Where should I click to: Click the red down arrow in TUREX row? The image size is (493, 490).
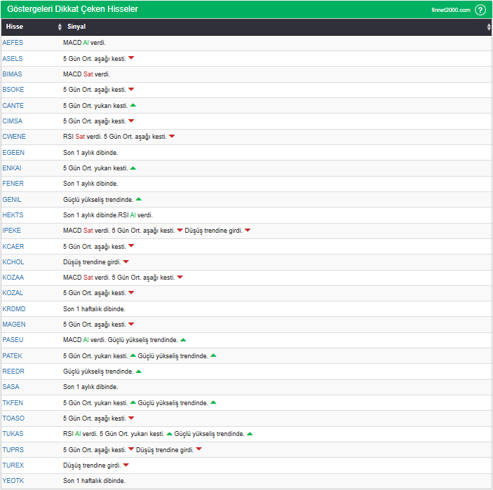[x=126, y=465]
